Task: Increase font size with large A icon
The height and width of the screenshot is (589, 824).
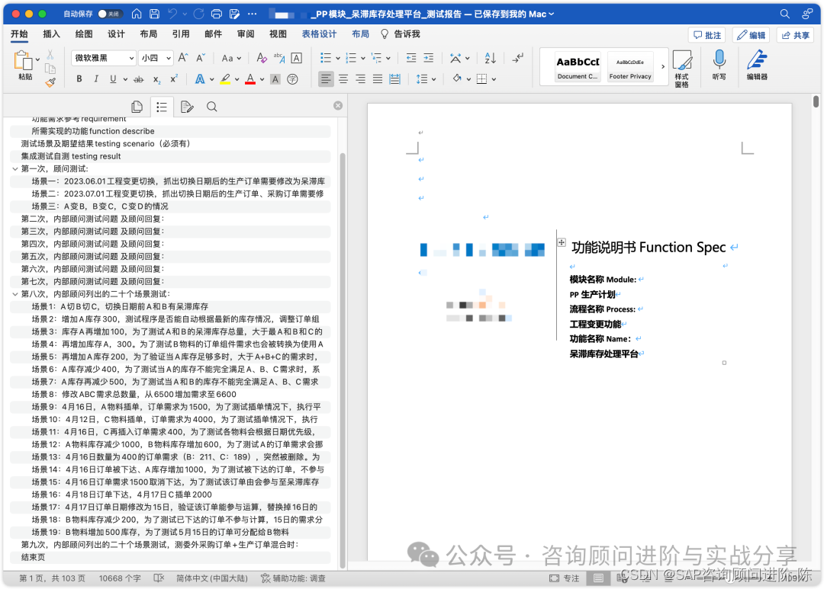Action: point(183,58)
